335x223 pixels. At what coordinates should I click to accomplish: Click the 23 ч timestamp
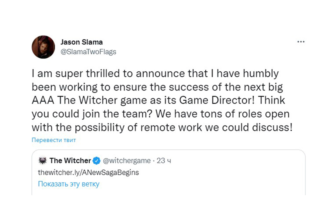[164, 161]
